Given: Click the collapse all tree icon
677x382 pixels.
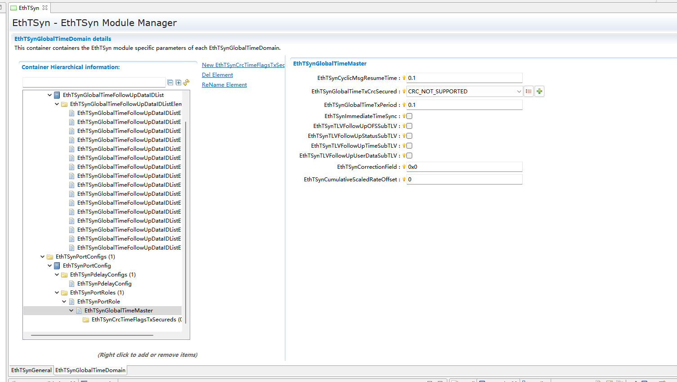Looking at the screenshot, I should (x=170, y=83).
